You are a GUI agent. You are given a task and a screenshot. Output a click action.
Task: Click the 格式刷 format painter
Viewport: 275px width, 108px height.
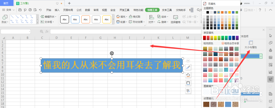(x=135, y=17)
